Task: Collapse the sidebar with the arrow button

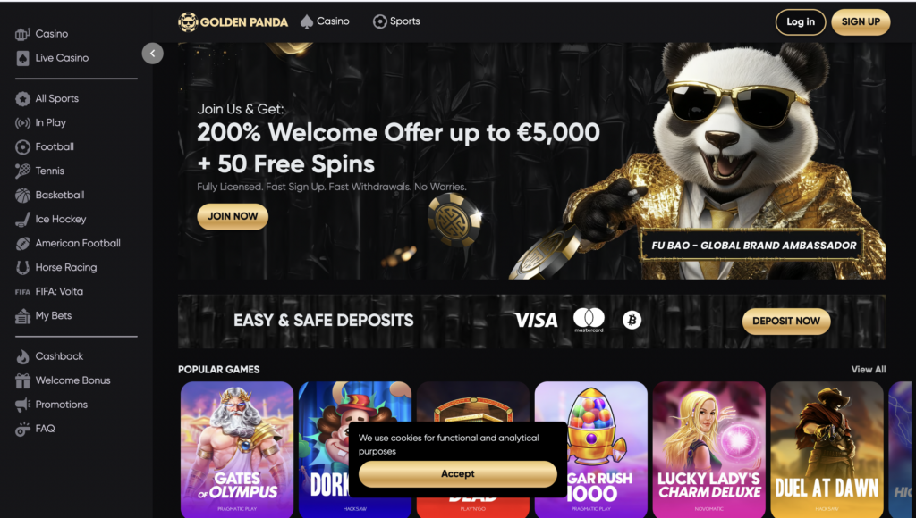Action: pyautogui.click(x=152, y=54)
